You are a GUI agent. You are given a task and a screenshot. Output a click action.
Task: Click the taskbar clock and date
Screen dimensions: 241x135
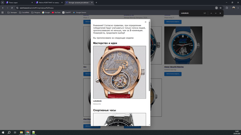(x=237, y=132)
